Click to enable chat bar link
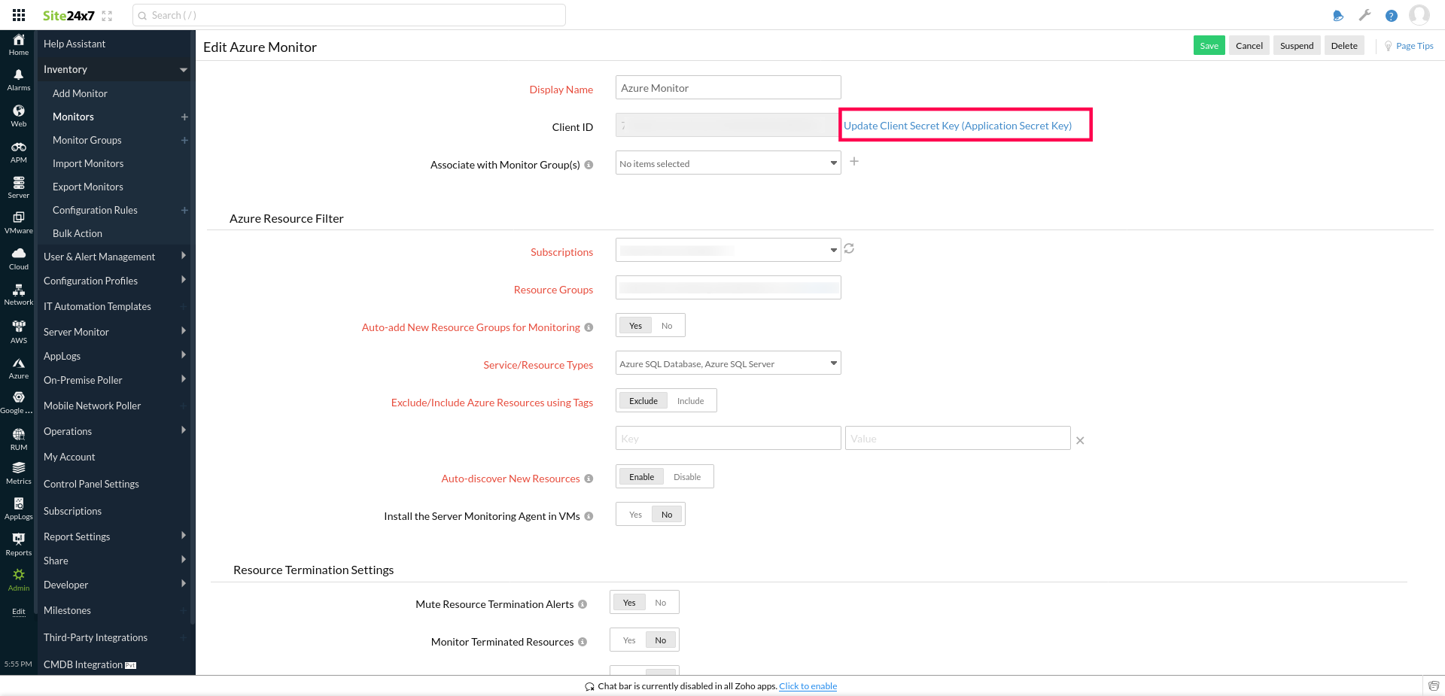 coord(808,686)
